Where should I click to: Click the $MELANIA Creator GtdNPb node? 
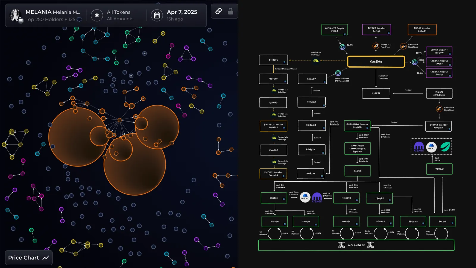357,126
